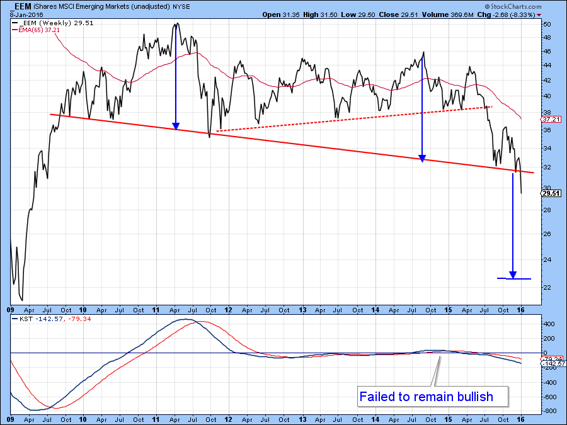This screenshot has width=567, height=425.
Task: Click the 44 price axis label
Action: point(547,65)
